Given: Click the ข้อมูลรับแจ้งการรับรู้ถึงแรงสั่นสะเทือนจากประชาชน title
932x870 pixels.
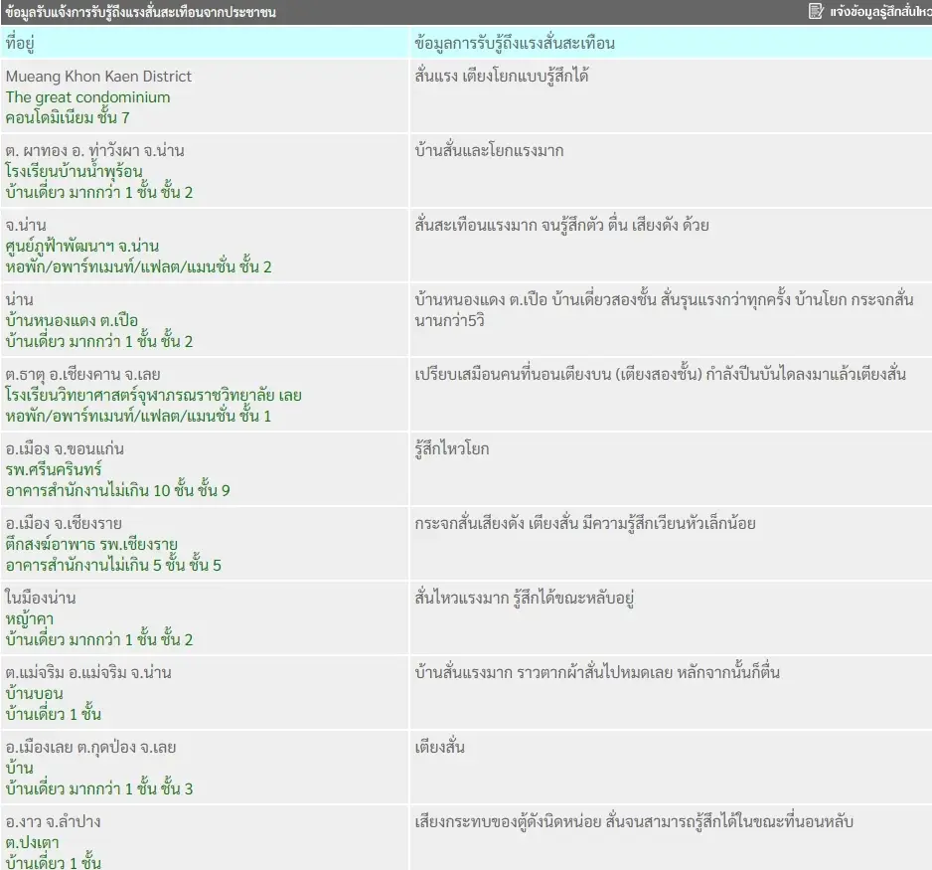Looking at the screenshot, I should (140, 12).
